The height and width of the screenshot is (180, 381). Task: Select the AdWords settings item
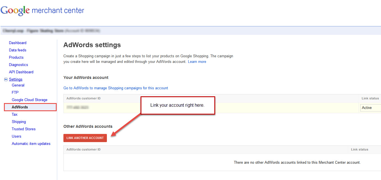pos(20,107)
